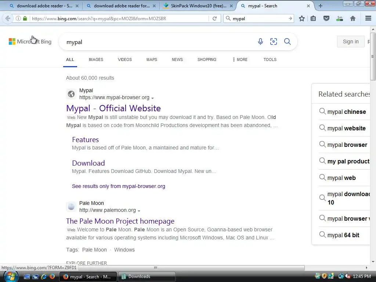This screenshot has height=282, width=376.
Task: Launch Internet Explorer from quick launch
Action: [x=44, y=276]
